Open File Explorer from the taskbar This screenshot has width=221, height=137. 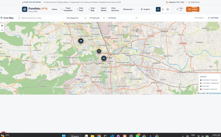click(x=92, y=136)
